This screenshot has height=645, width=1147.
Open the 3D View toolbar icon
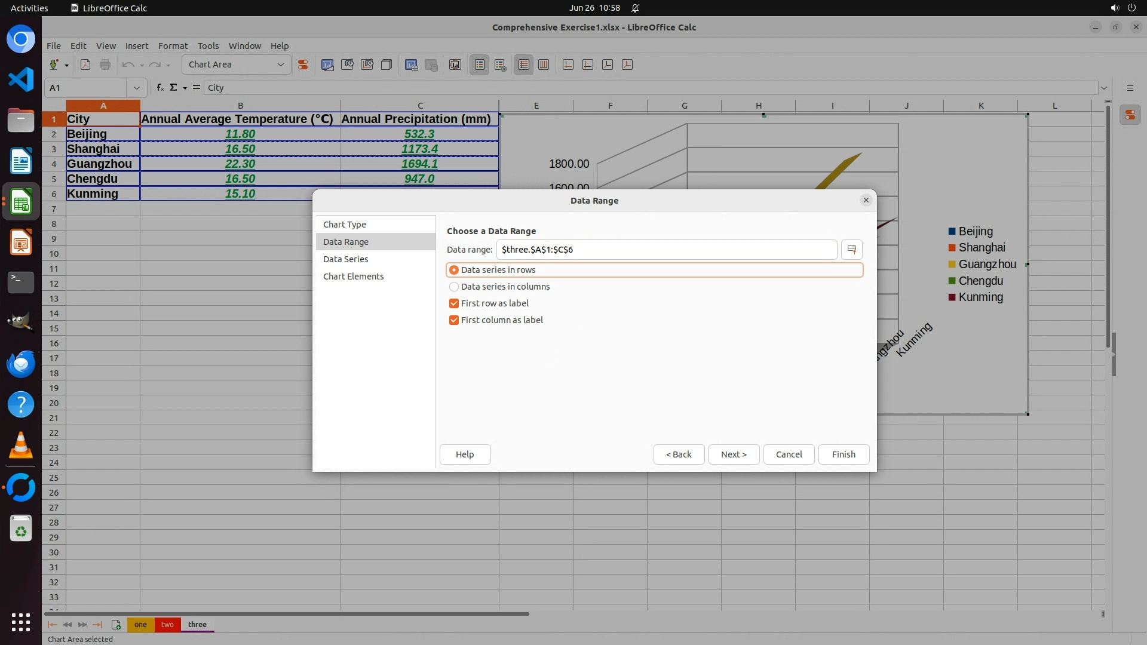(x=387, y=64)
